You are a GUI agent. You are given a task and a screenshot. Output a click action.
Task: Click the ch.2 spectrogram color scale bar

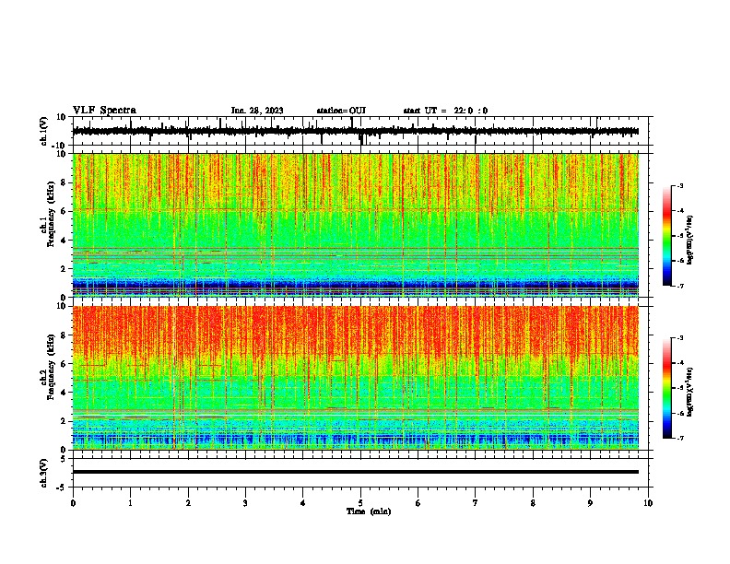click(x=666, y=388)
